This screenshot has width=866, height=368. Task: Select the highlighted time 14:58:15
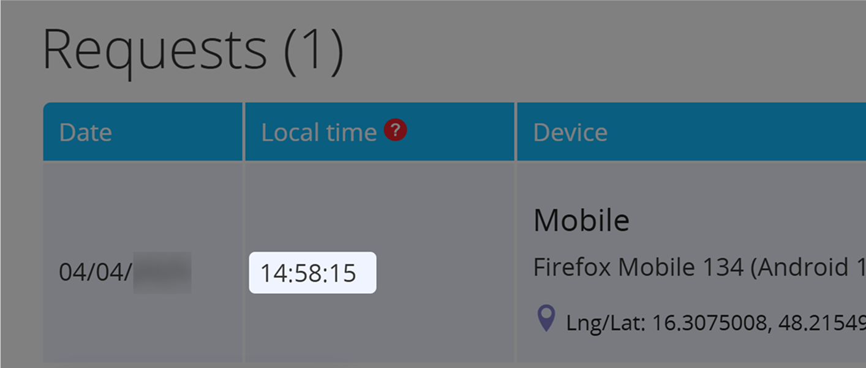coord(312,273)
